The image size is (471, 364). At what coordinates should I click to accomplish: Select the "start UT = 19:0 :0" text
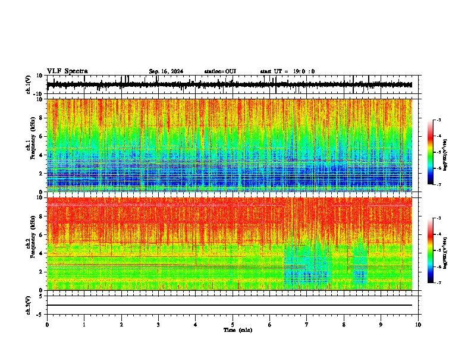pyautogui.click(x=287, y=71)
